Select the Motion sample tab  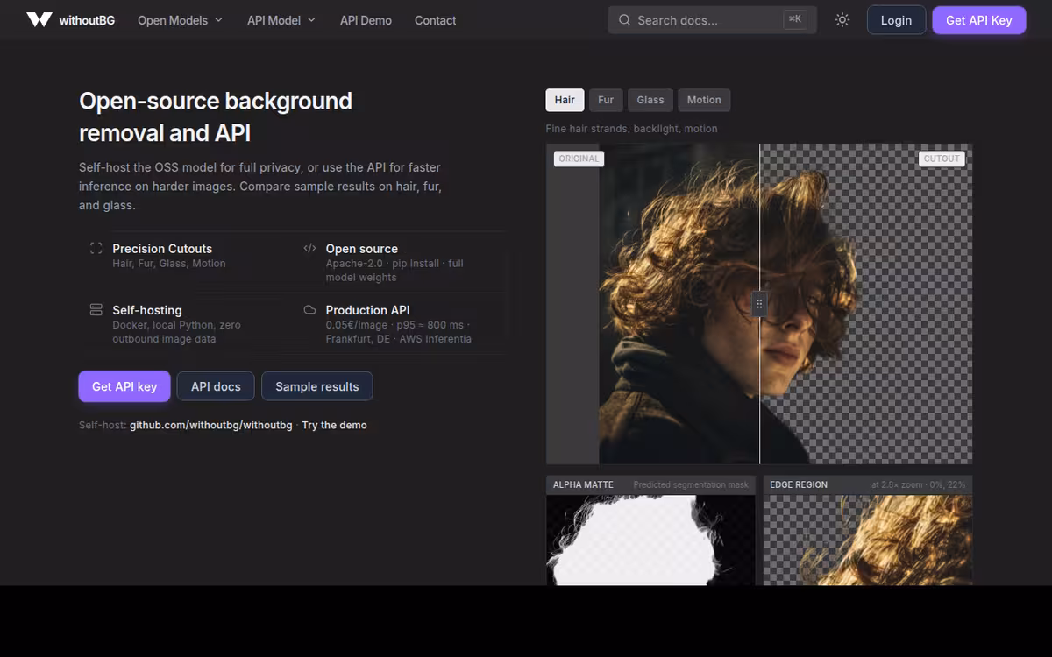coord(704,100)
